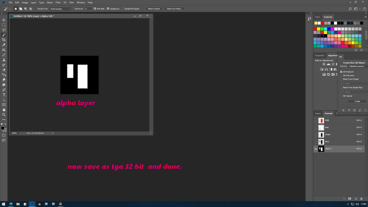368x207 pixels.
Task: Pick the red swatch in Swatches panel
Action: coord(315,29)
